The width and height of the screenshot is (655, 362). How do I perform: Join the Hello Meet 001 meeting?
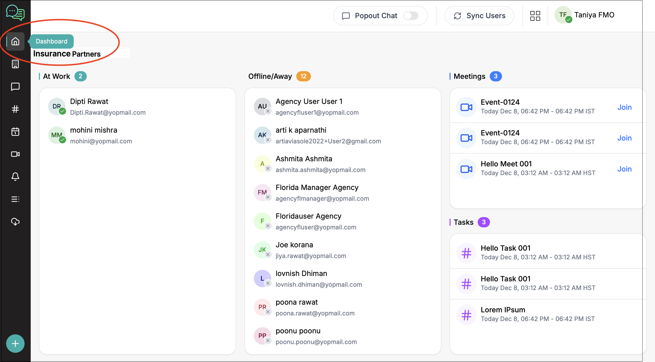tap(624, 169)
